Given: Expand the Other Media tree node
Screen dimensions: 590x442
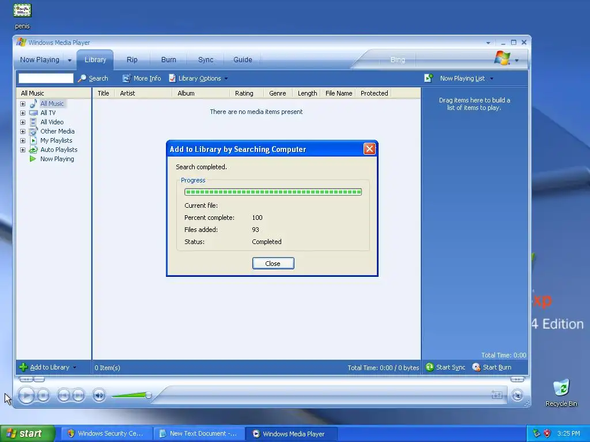Looking at the screenshot, I should [22, 131].
